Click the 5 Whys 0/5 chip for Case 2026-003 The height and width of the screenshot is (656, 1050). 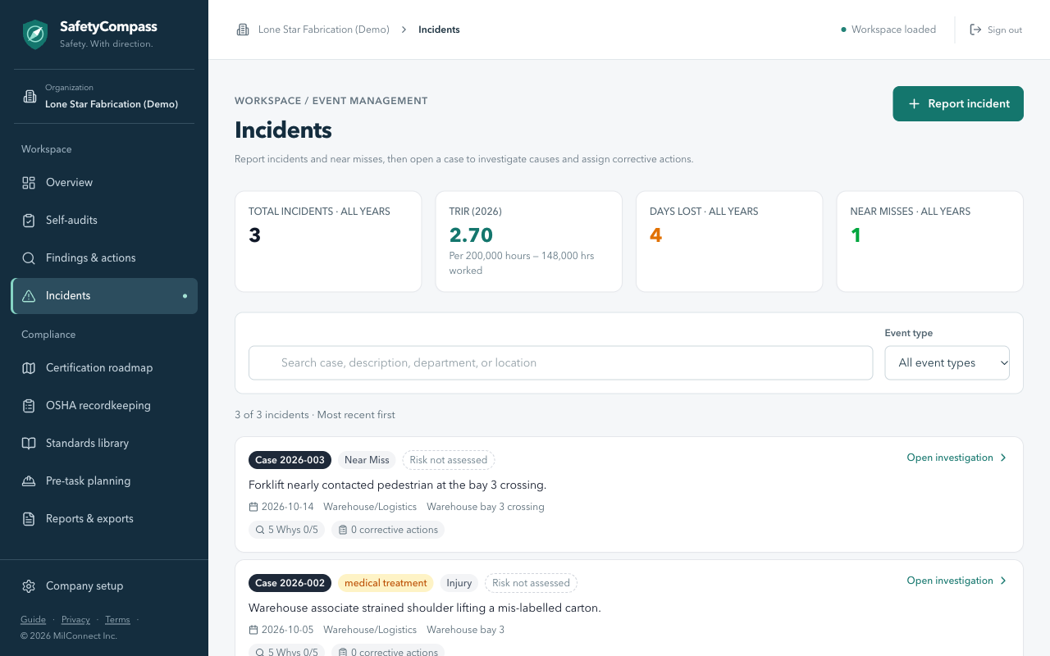286,530
